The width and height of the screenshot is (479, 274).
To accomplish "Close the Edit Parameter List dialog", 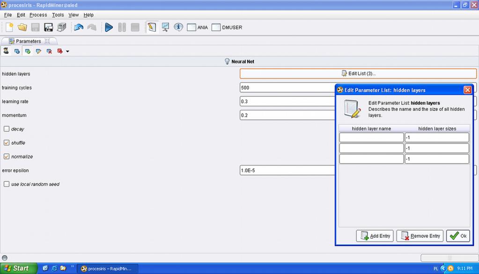I will click(467, 90).
